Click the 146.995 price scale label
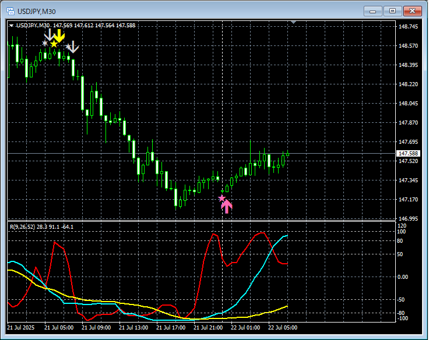The width and height of the screenshot is (429, 340). coord(409,219)
